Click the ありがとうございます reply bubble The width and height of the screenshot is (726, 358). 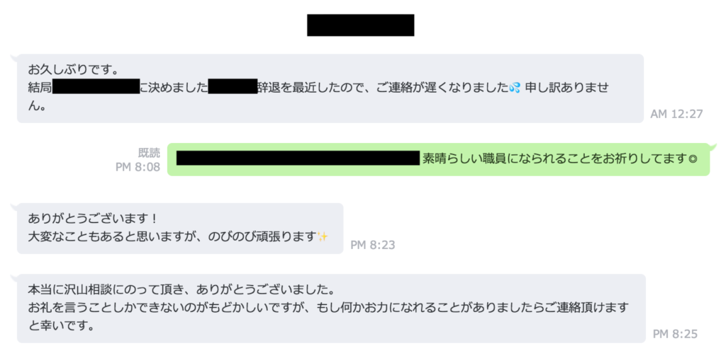tap(180, 229)
